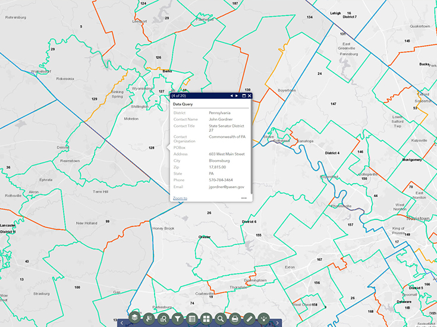The height and width of the screenshot is (327, 437).
Task: Click the 'Coatesville' map label
Action: click(205, 294)
